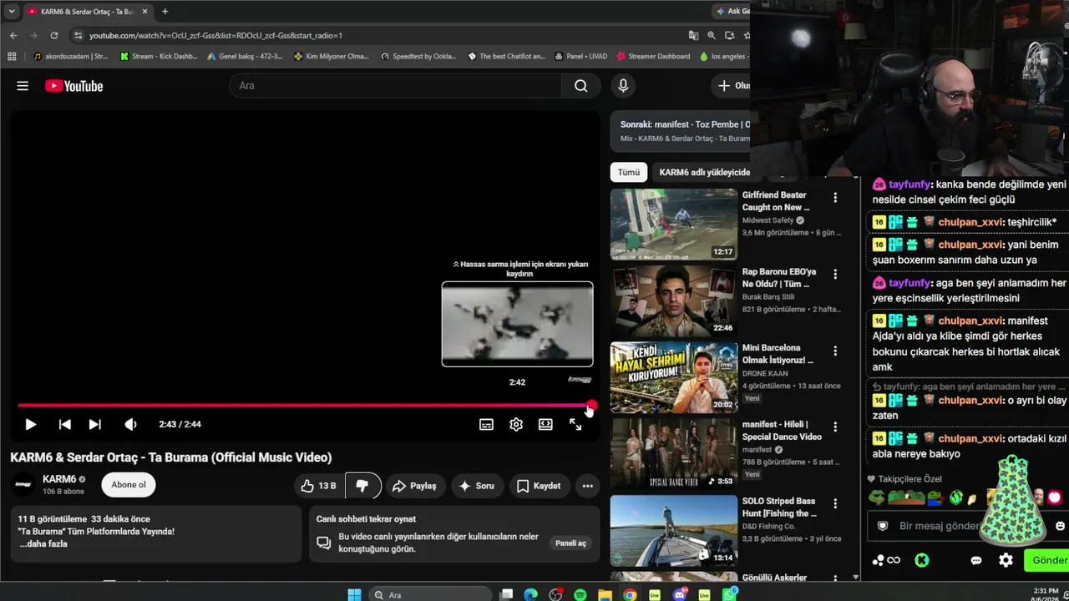Open options for the Girlfriend Beater video
Viewport: 1069px width, 601px height.
[835, 198]
